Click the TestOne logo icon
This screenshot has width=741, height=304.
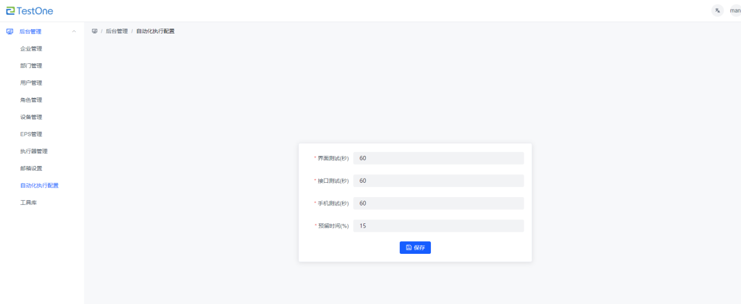tap(11, 11)
